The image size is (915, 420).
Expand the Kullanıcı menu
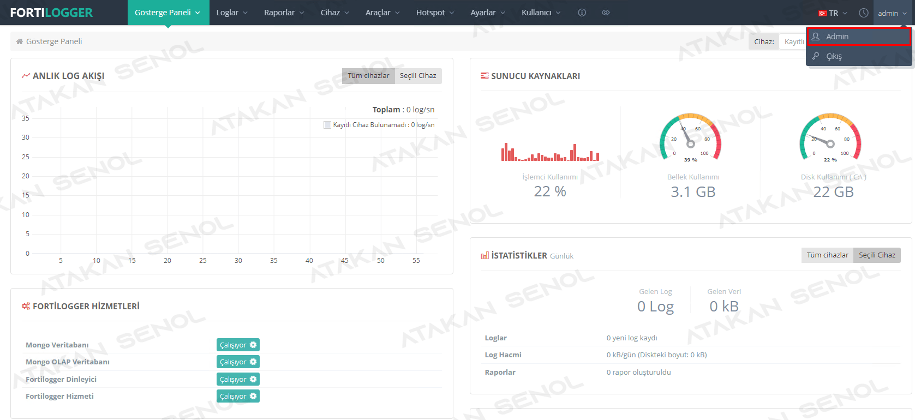click(541, 13)
